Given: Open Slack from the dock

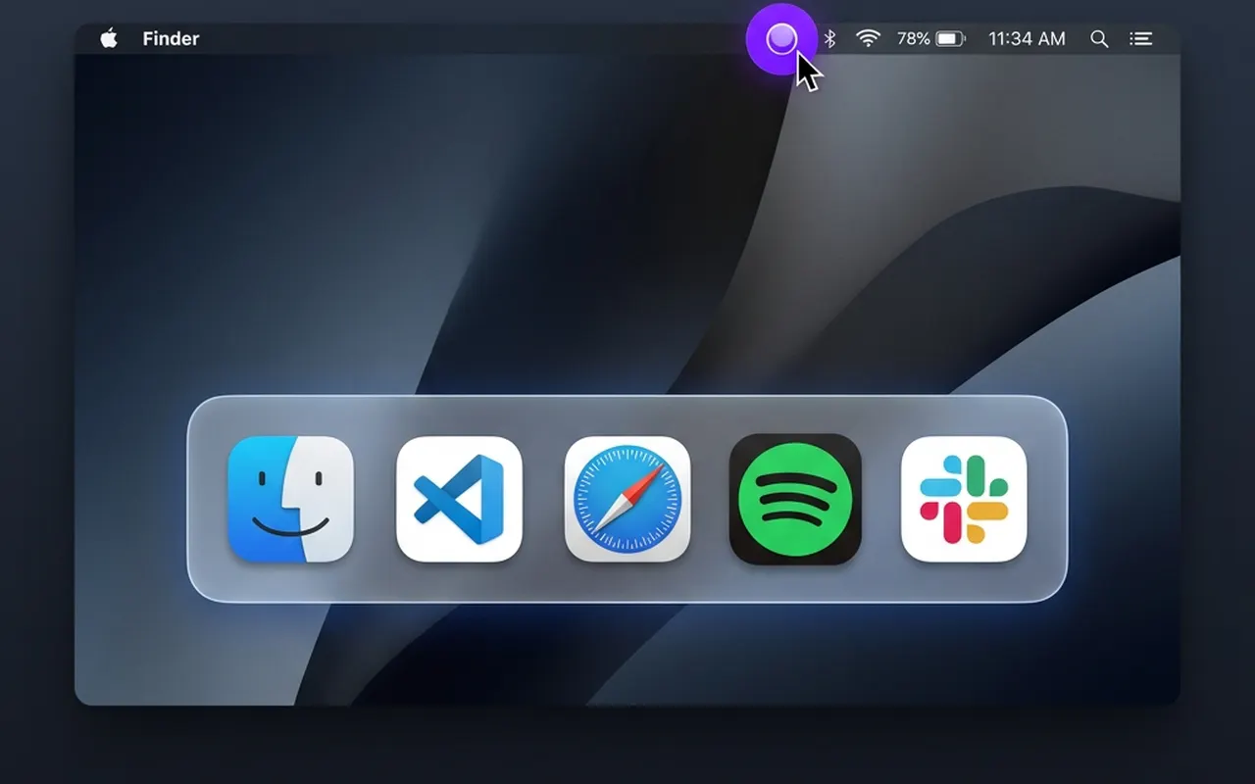Looking at the screenshot, I should point(964,499).
